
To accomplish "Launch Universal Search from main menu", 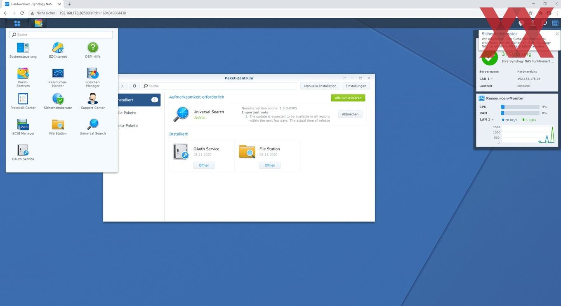I will click(93, 127).
